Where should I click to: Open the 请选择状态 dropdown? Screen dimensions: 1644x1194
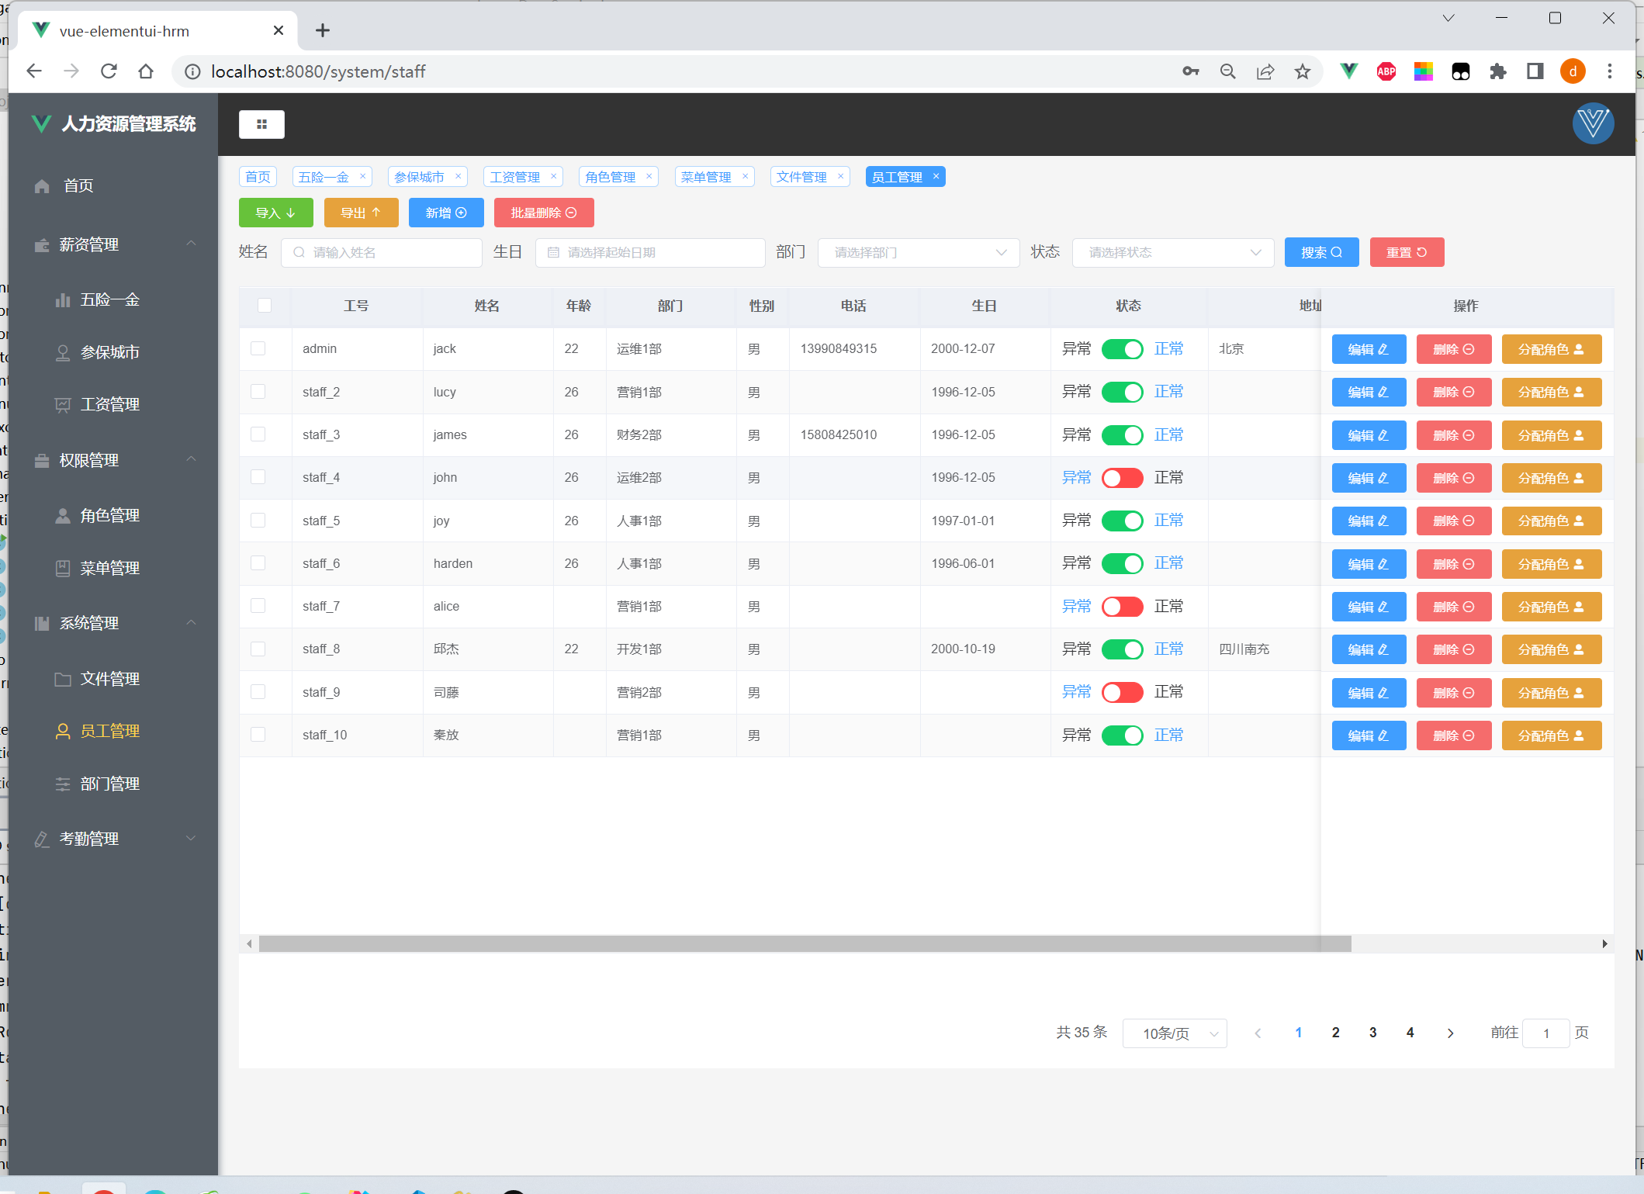click(x=1172, y=252)
